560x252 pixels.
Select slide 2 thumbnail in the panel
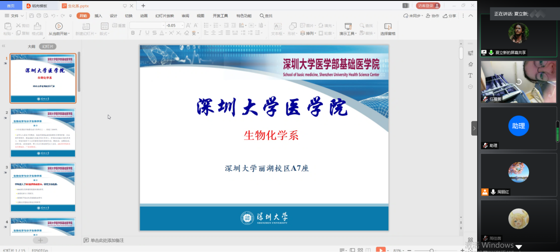point(43,132)
